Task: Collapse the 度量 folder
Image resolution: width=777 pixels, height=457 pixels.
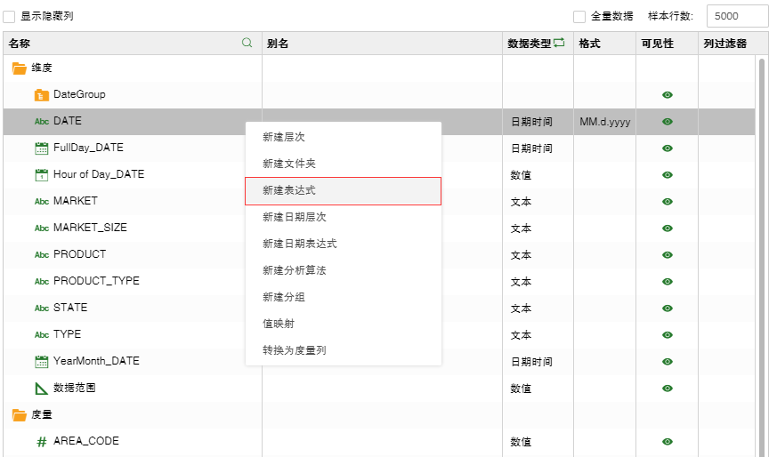Action: 19,414
